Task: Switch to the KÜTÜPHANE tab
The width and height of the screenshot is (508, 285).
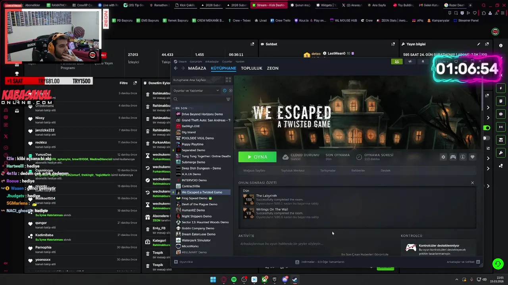Action: coord(223,68)
